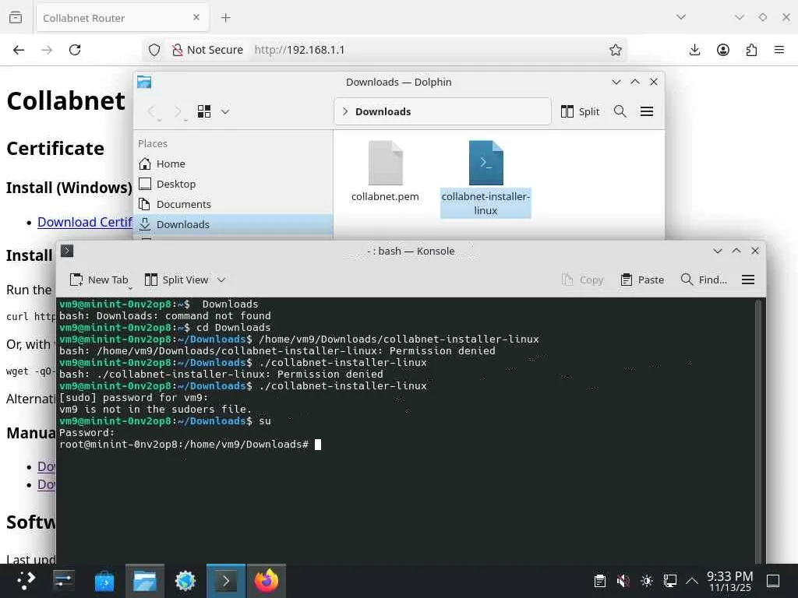Click the Konsole vertical scrollbar
798x598 pixels.
758,430
